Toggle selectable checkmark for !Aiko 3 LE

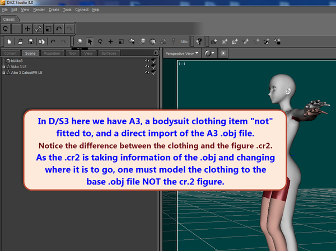tap(154, 67)
